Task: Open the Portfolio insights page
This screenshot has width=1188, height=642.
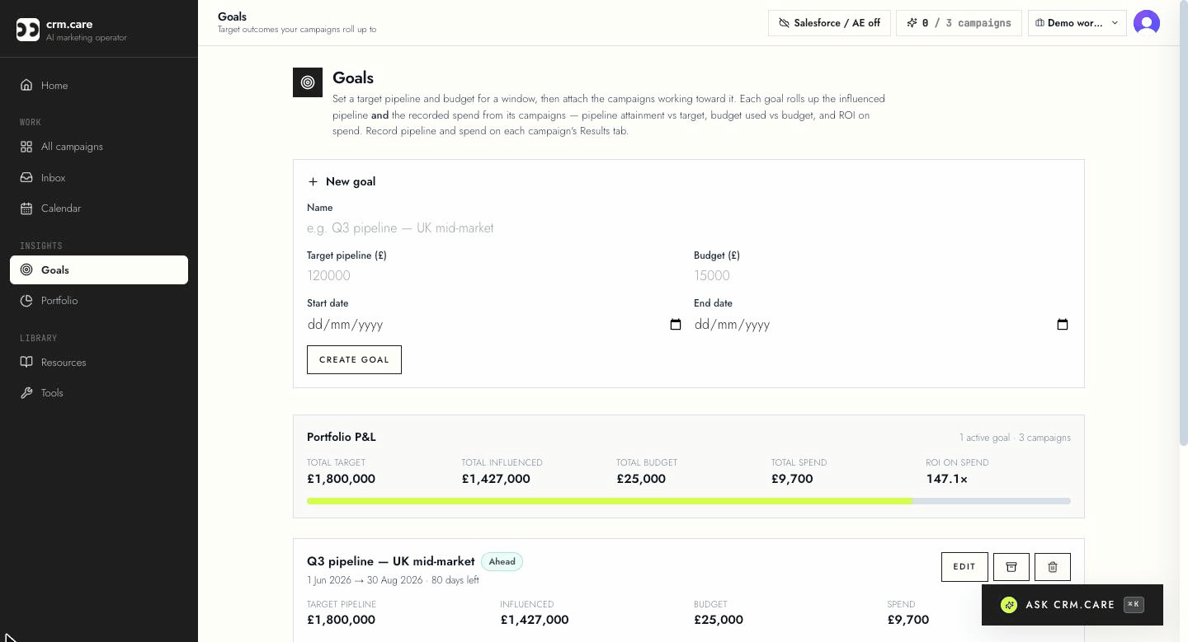Action: pyautogui.click(x=99, y=301)
